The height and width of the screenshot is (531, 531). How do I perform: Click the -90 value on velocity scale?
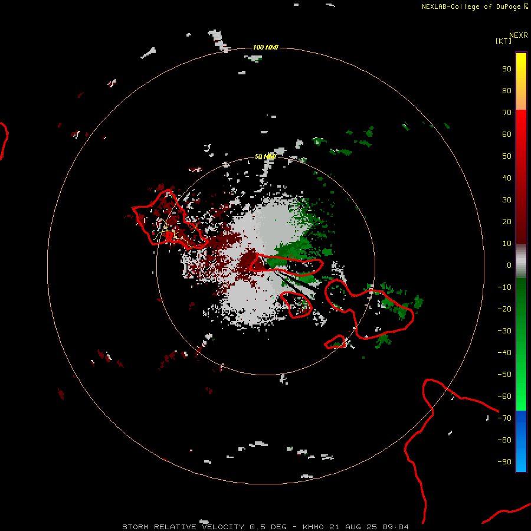coord(504,462)
